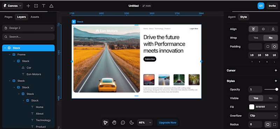Set Align to center icon

pyautogui.click(x=263, y=29)
